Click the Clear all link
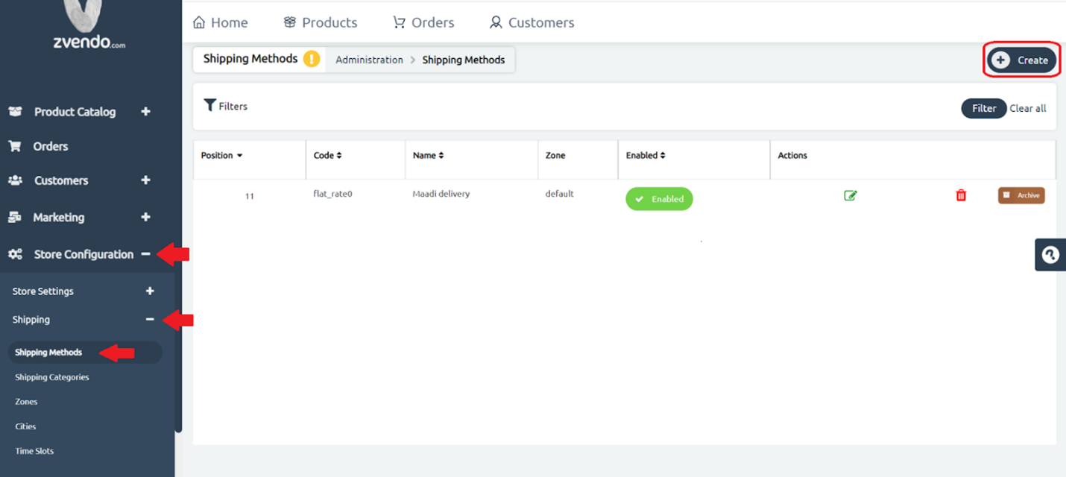Screen dimensions: 1066x477 click(1028, 108)
